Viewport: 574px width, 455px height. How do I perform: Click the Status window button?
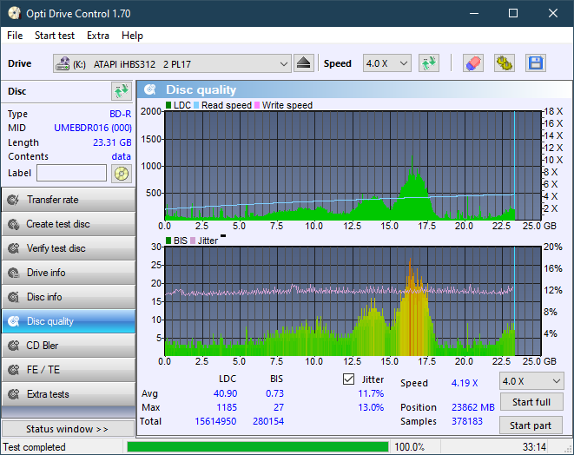pyautogui.click(x=68, y=429)
